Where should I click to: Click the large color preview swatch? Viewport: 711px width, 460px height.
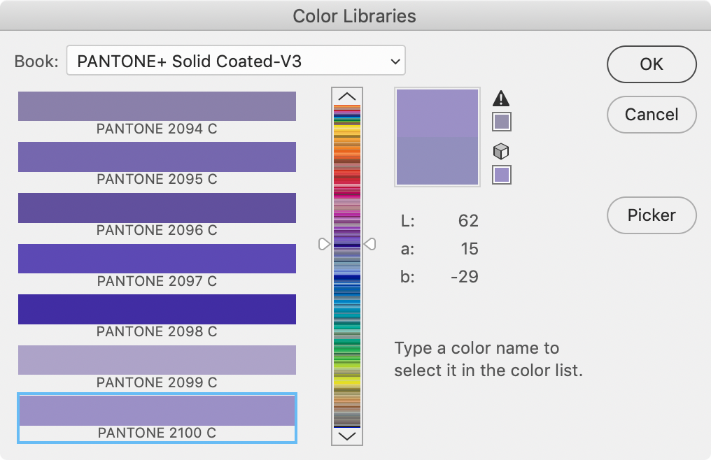pyautogui.click(x=437, y=136)
